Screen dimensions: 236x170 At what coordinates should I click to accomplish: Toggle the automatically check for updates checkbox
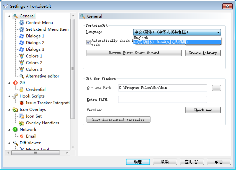88,42
